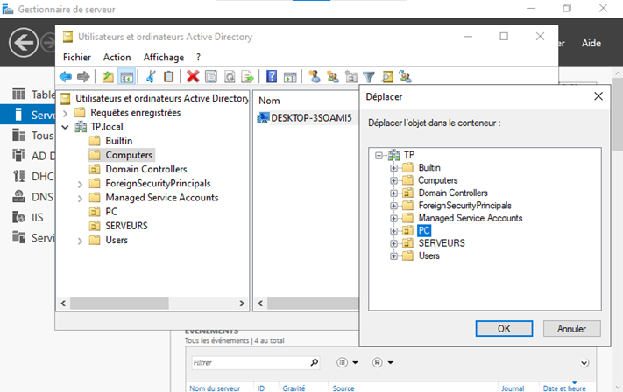This screenshot has height=392, width=623.
Task: Go up one level with the folder-up icon
Action: 108,77
